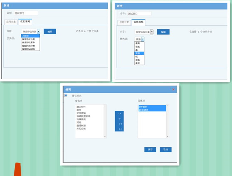Remove all items using <<- button
This screenshot has height=176, width=232.
(x=119, y=129)
